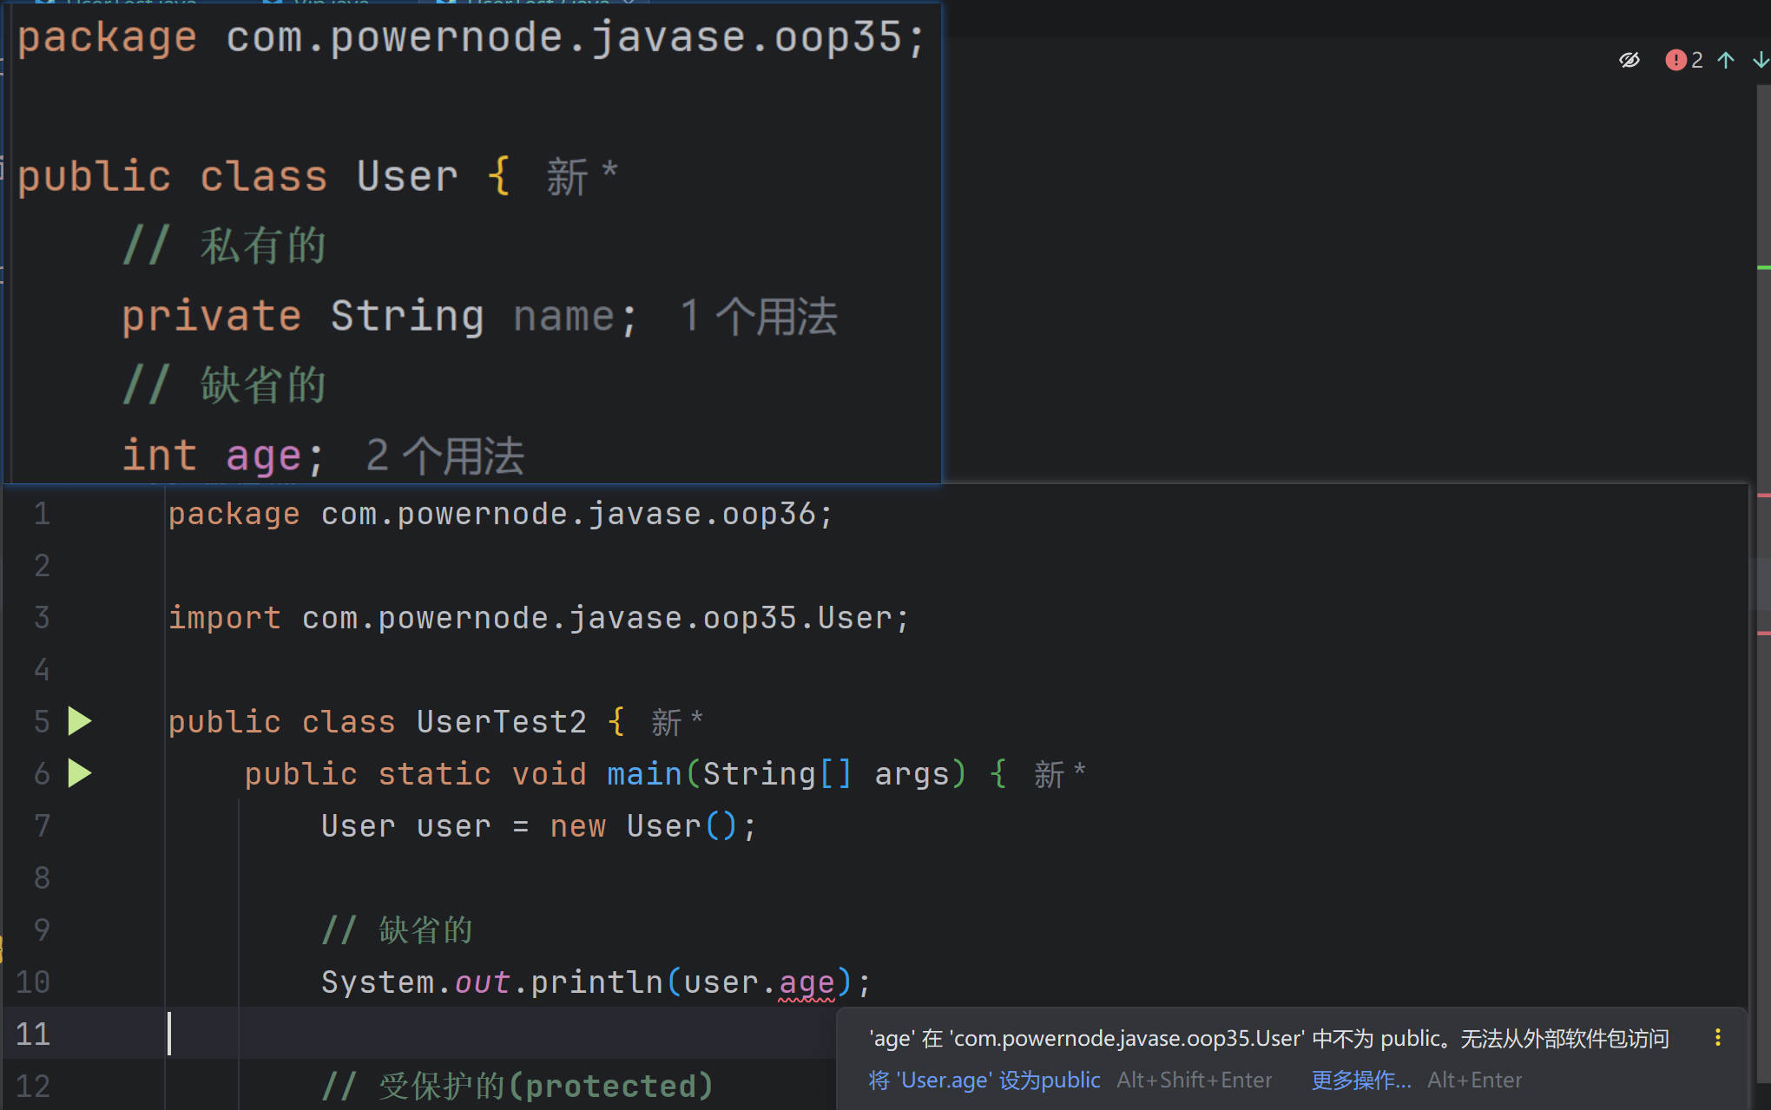Toggle the reader mode eye icon
This screenshot has width=1771, height=1110.
pyautogui.click(x=1629, y=60)
